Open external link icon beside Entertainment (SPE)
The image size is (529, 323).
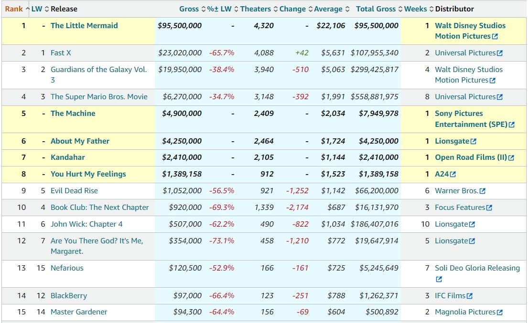(511, 125)
